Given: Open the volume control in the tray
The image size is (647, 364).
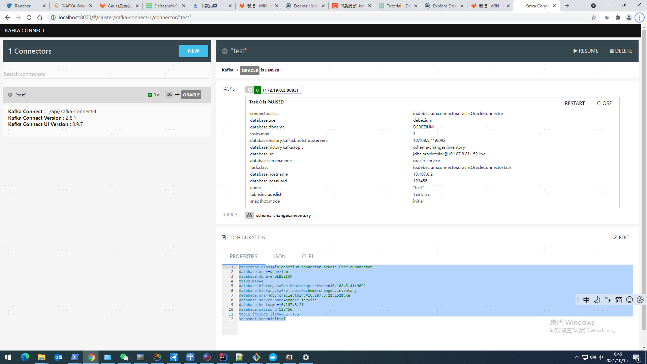Looking at the screenshot, I should coord(593,357).
